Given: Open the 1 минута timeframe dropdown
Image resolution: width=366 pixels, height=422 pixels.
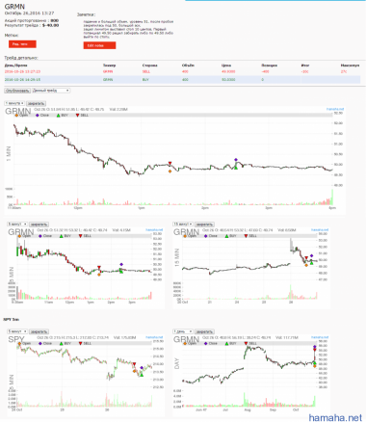Looking at the screenshot, I should click(14, 103).
